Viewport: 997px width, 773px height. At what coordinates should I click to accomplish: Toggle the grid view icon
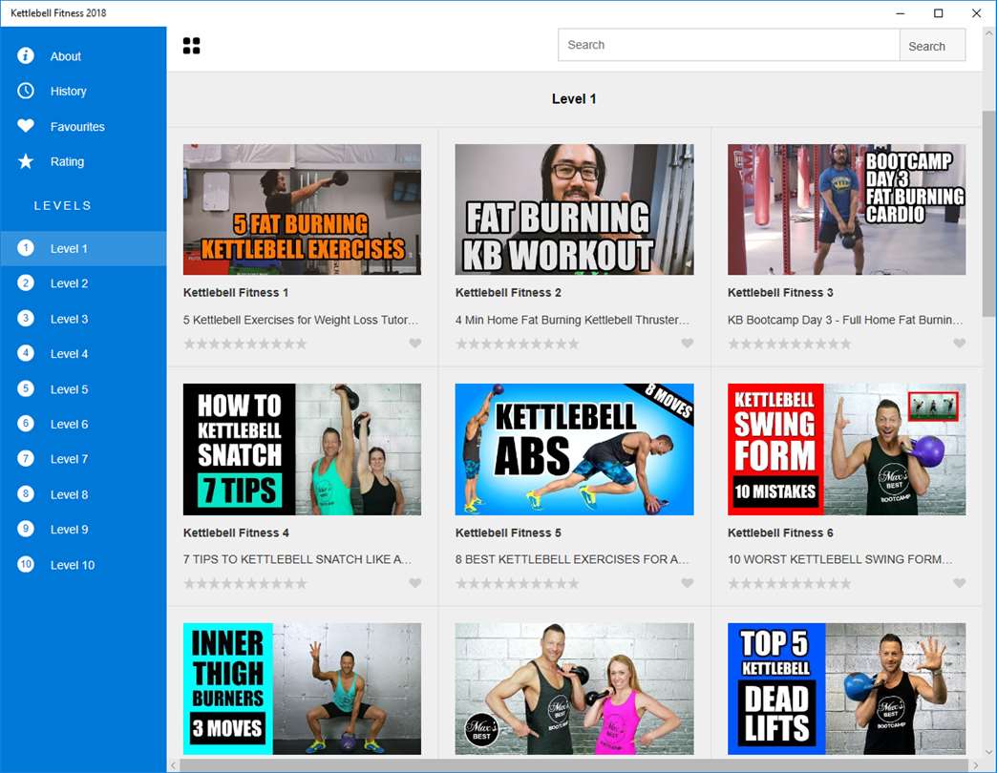tap(191, 46)
